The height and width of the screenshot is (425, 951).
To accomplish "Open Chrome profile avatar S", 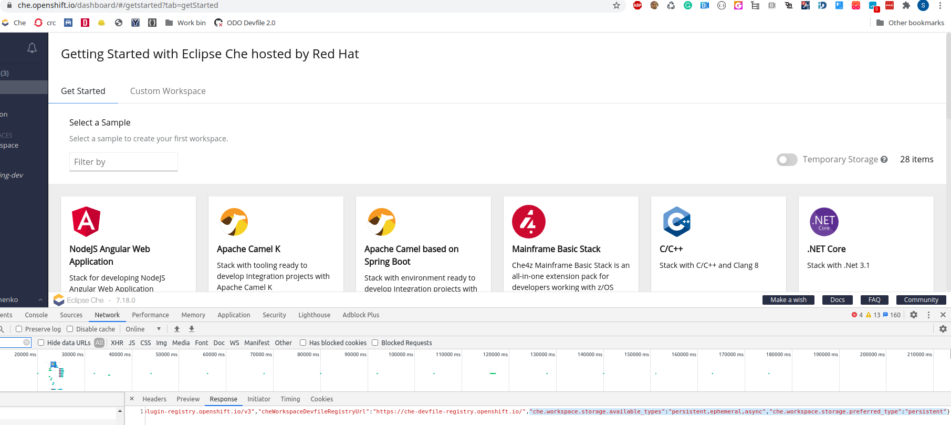I will click(923, 5).
